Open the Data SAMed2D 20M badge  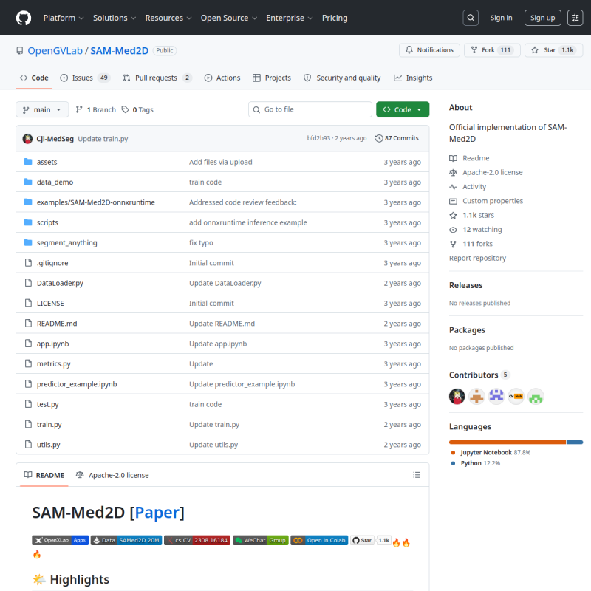point(126,540)
